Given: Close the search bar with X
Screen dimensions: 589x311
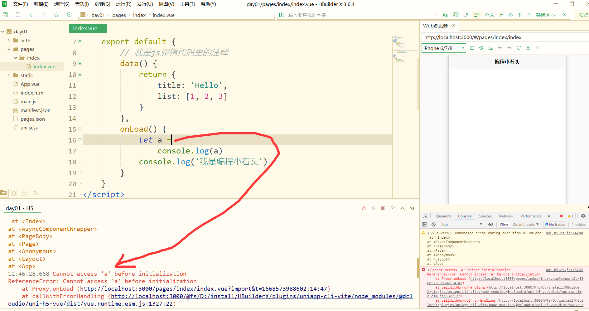Looking at the screenshot, I should [x=564, y=15].
